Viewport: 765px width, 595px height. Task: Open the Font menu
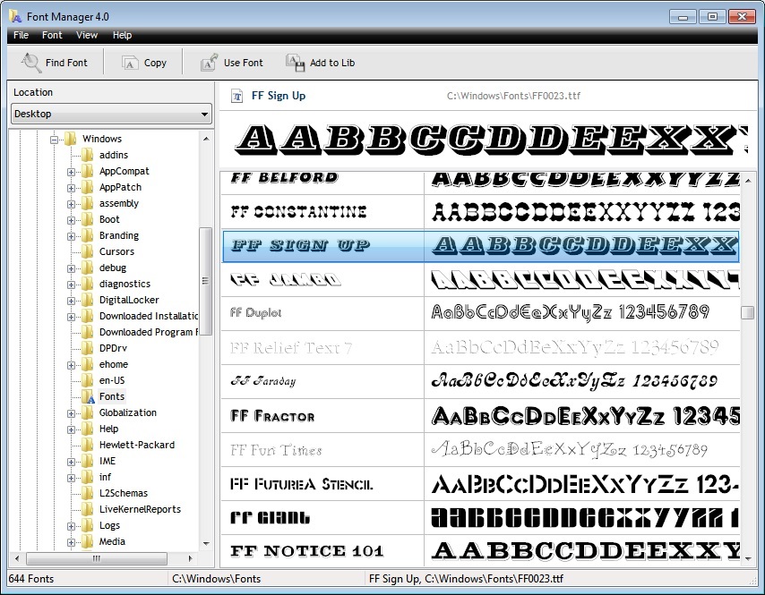pos(52,35)
